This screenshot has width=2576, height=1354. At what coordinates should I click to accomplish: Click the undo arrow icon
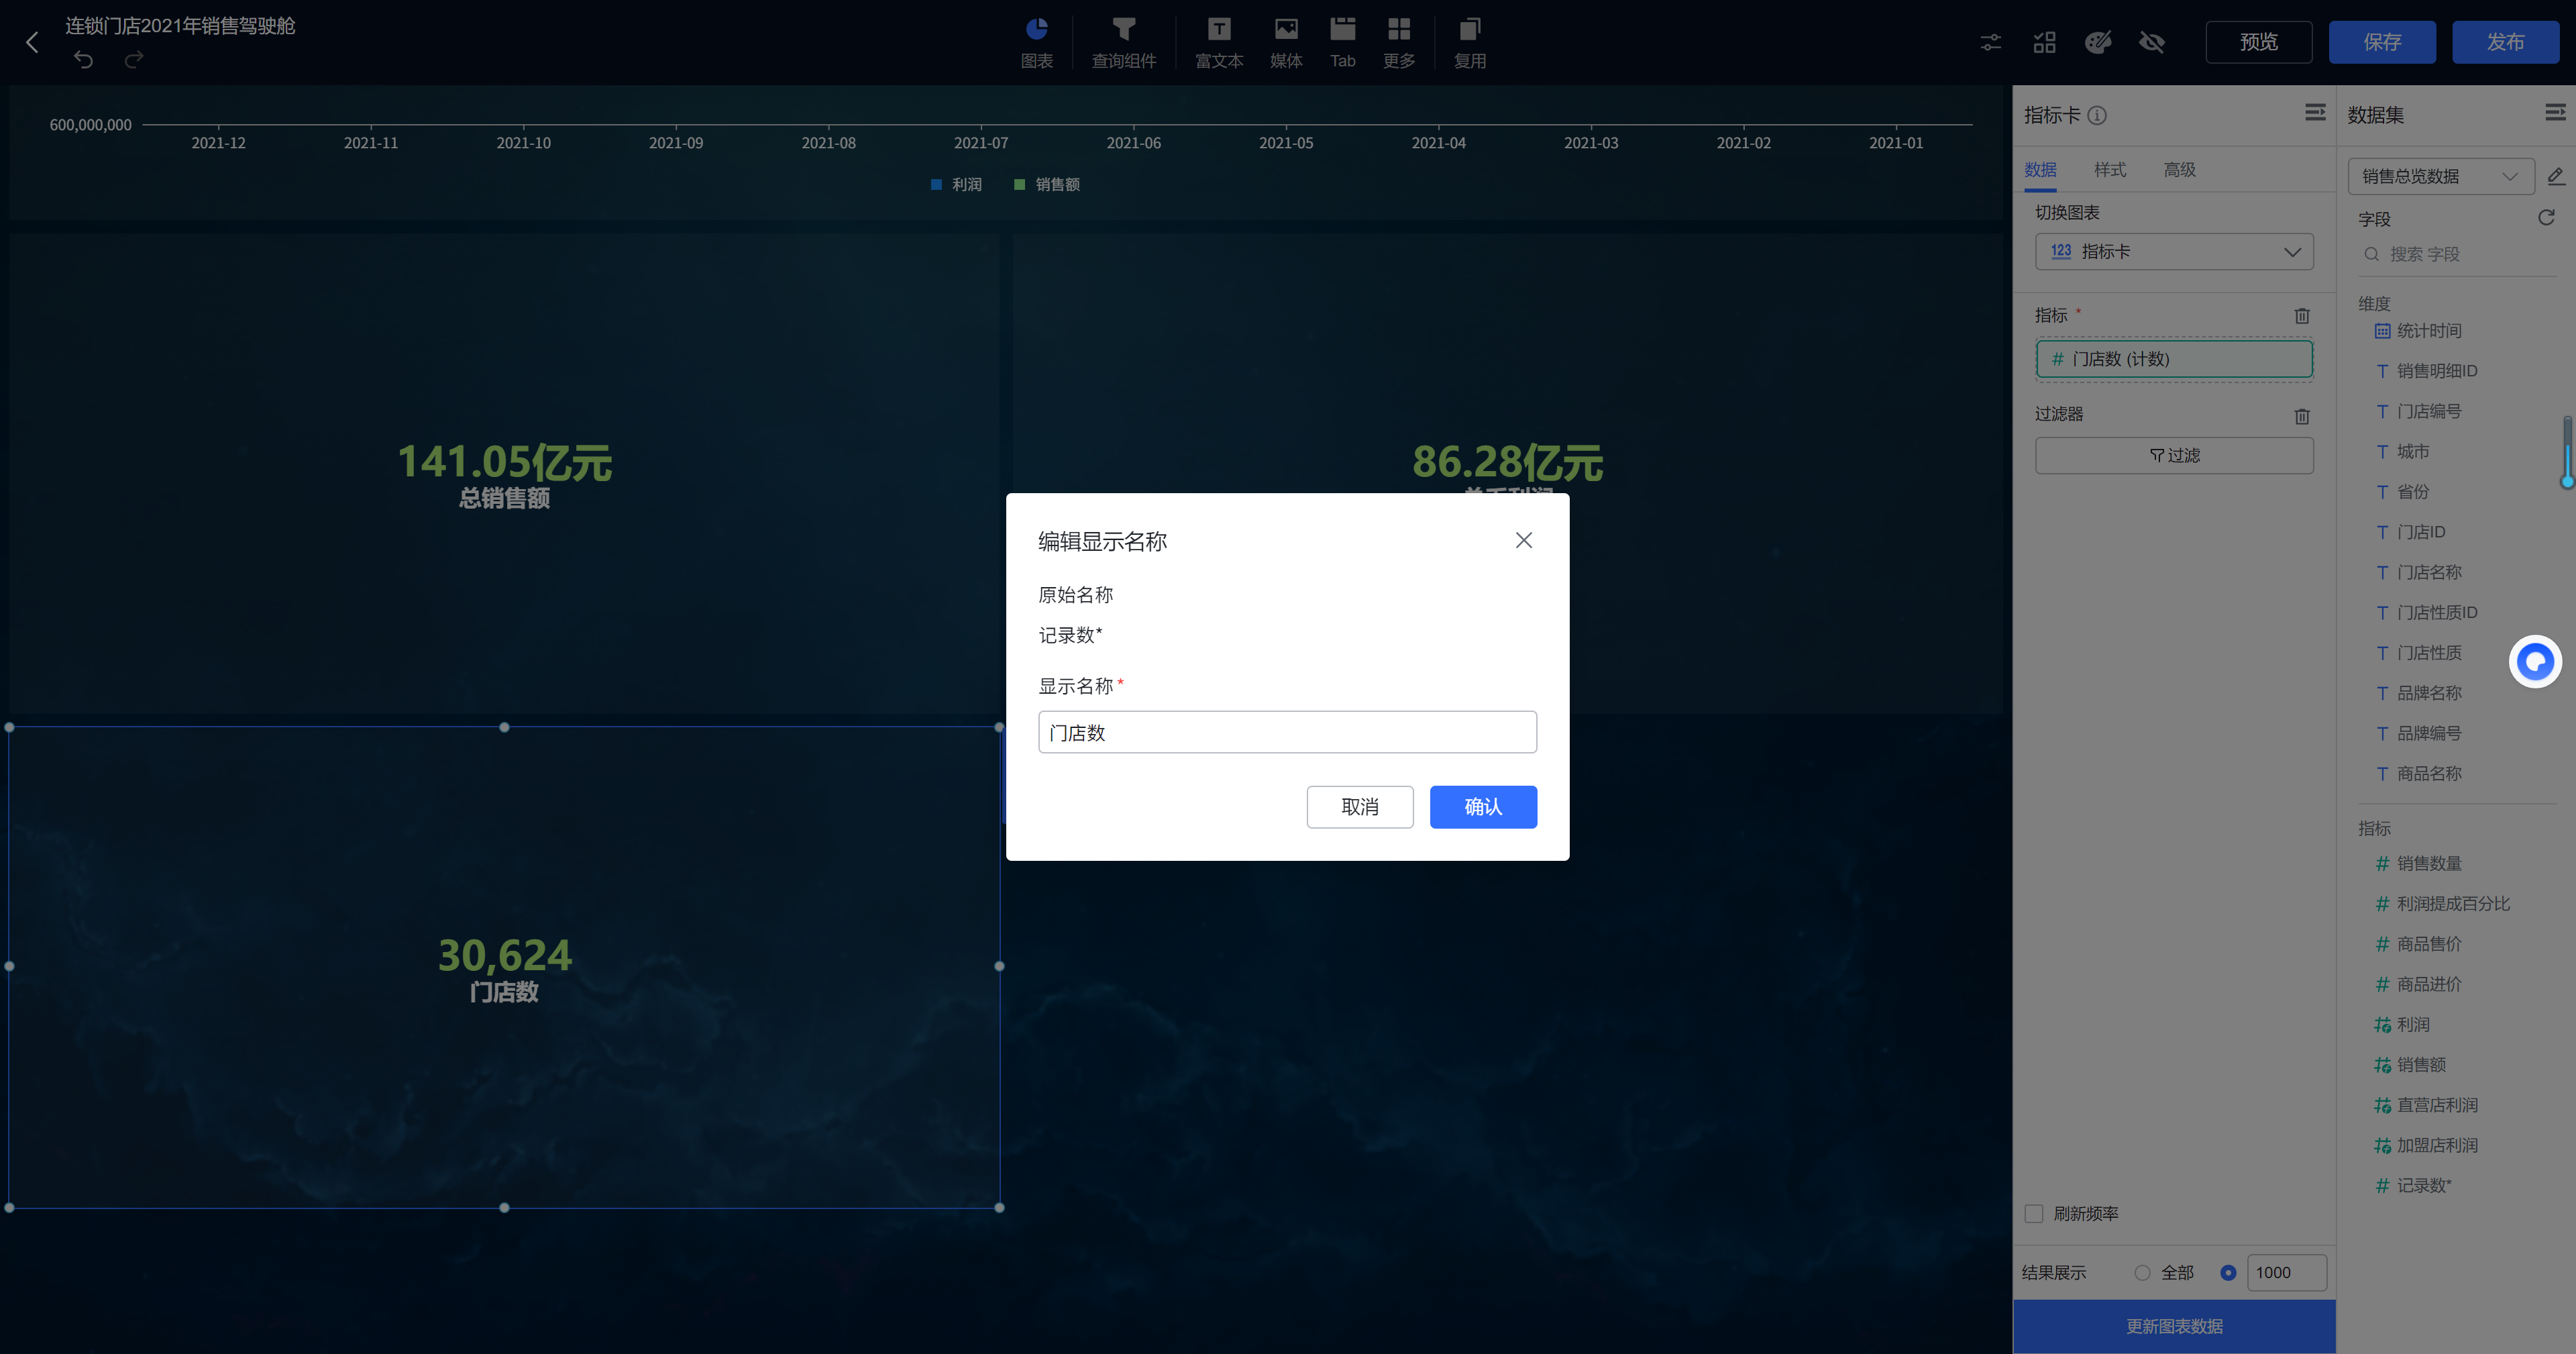(84, 60)
